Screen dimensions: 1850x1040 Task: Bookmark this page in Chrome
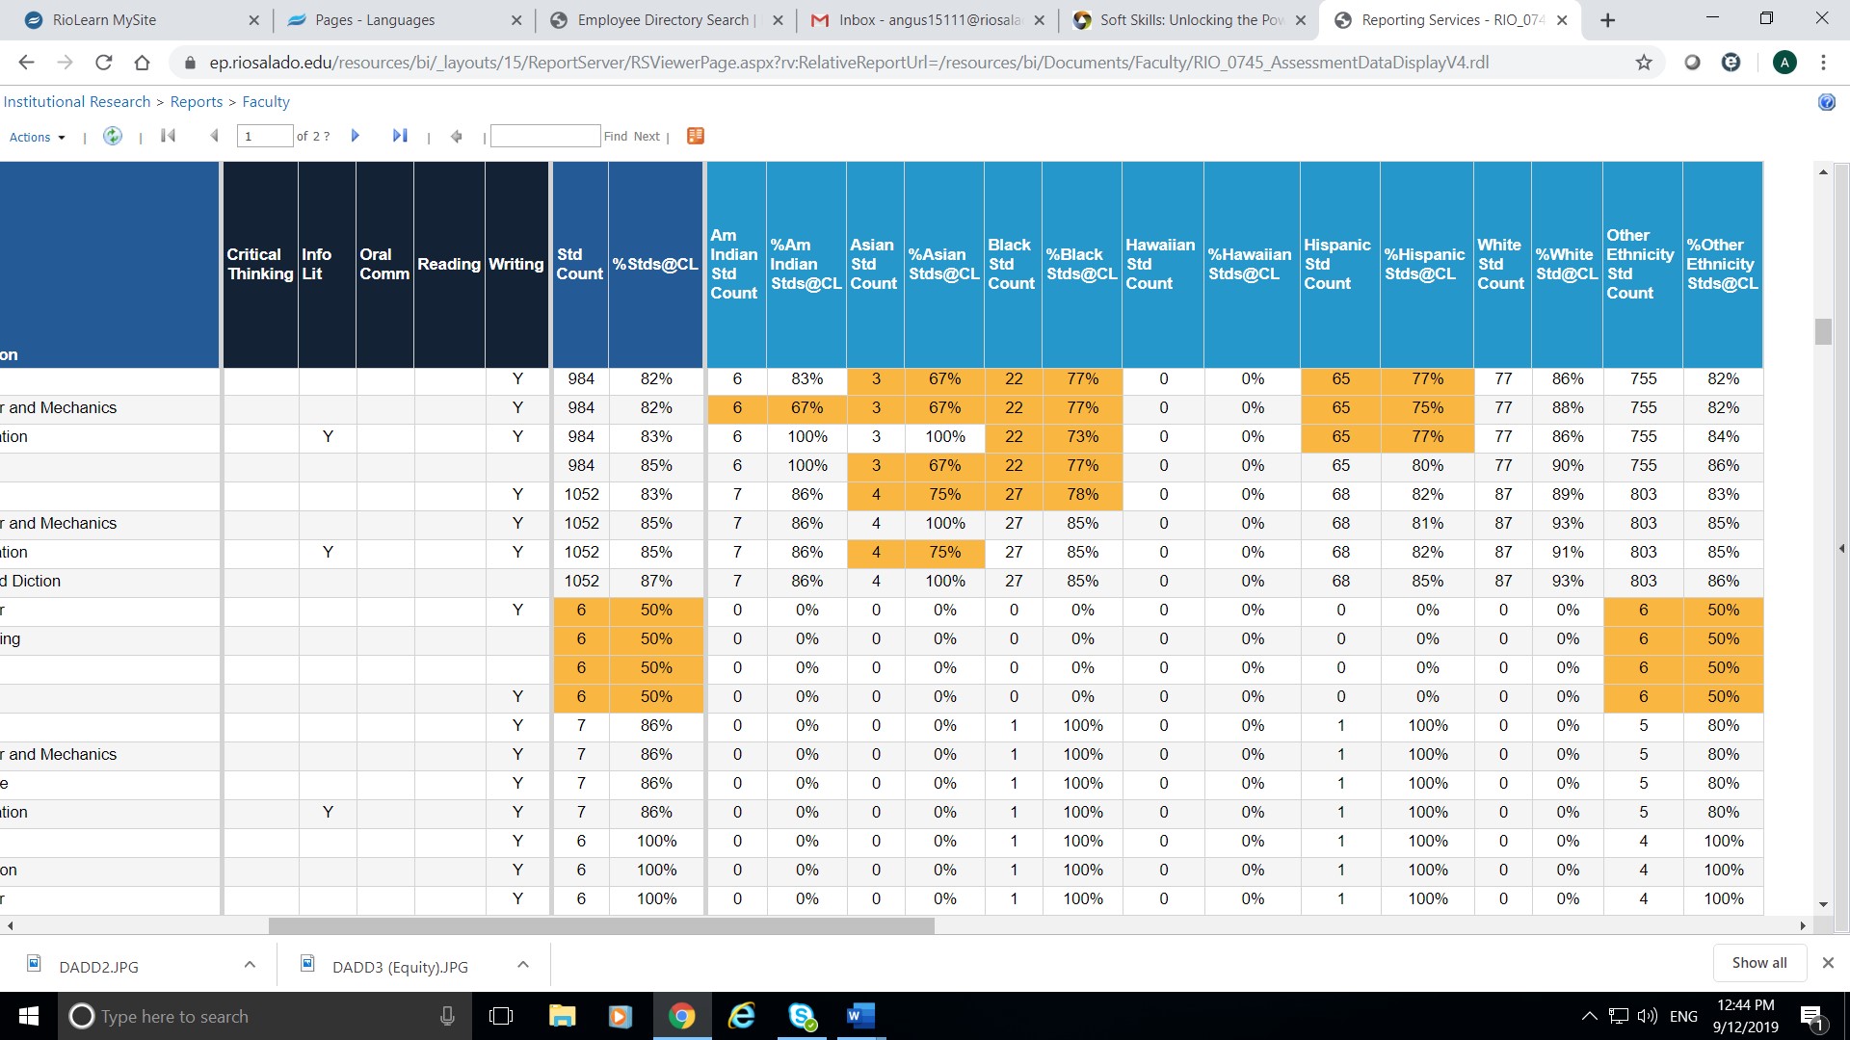pyautogui.click(x=1642, y=62)
